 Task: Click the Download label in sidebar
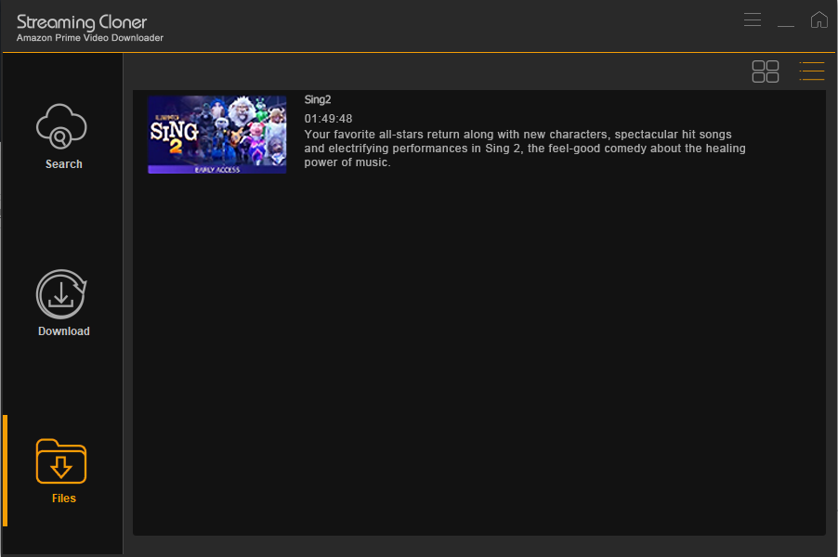tap(63, 331)
